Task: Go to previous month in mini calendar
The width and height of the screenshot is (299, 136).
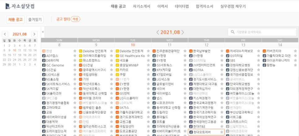Action: click(x=5, y=34)
